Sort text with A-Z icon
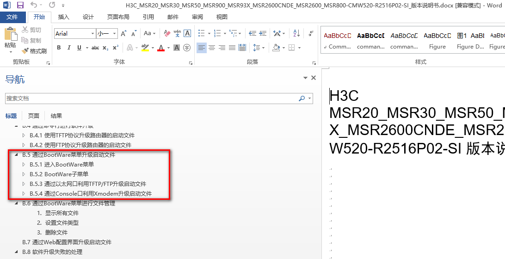505x259 pixels. click(296, 33)
